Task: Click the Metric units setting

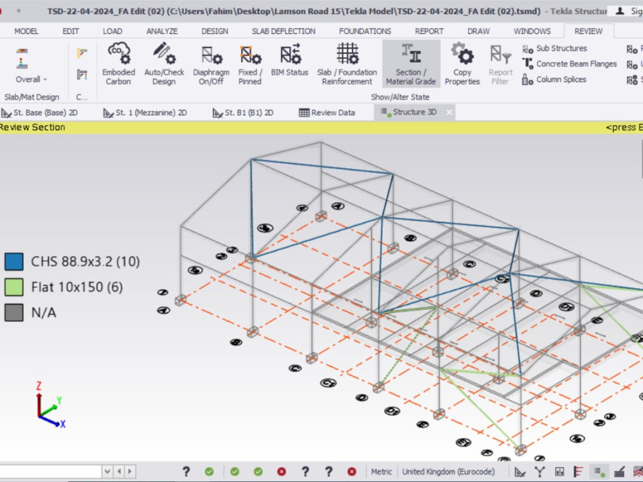Action: tap(381, 472)
